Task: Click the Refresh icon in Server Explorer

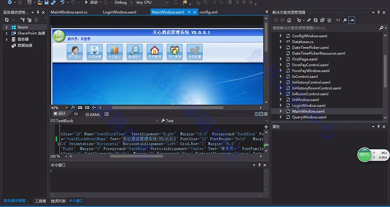Action: (x=7, y=20)
